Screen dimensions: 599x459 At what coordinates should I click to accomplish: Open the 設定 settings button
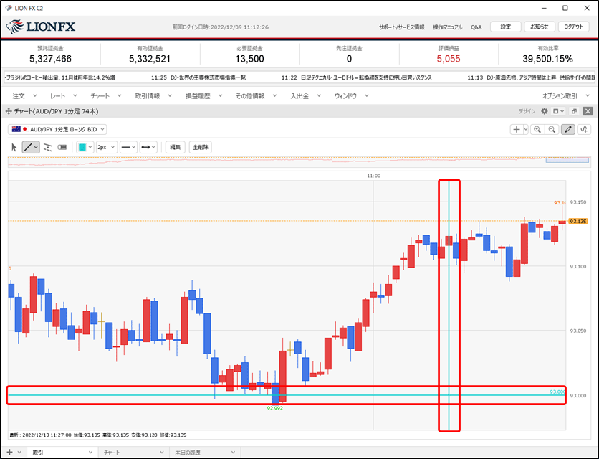pos(505,27)
